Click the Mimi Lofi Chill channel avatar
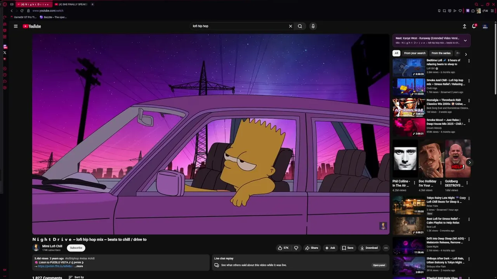497x279 pixels. (x=36, y=248)
